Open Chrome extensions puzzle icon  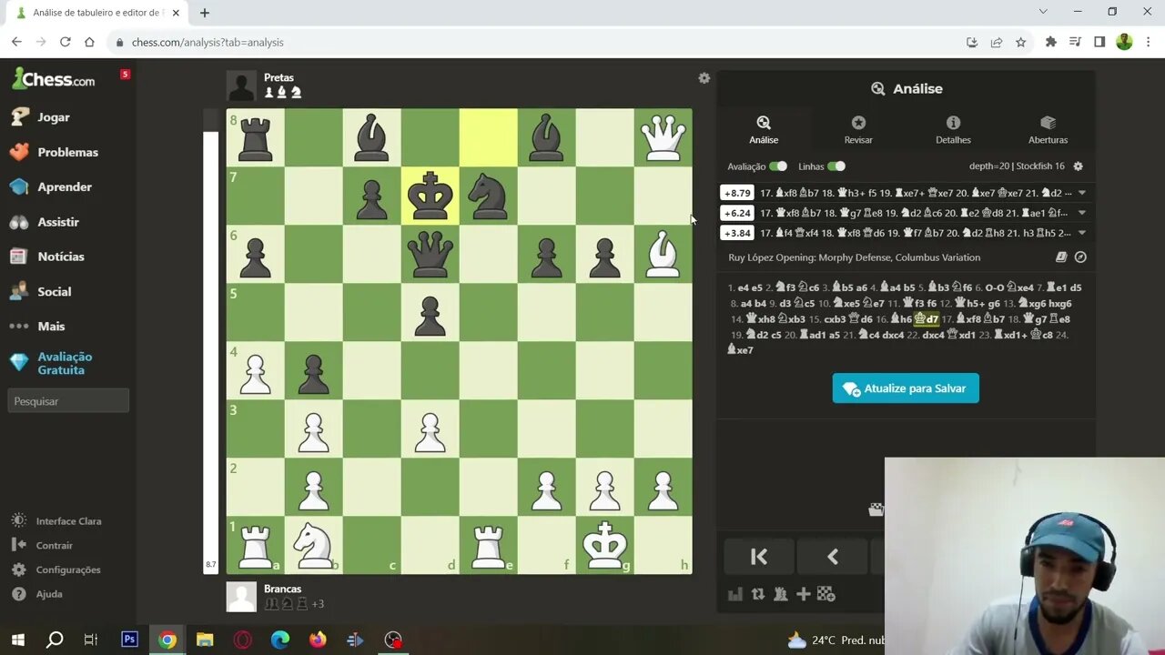(x=1051, y=42)
